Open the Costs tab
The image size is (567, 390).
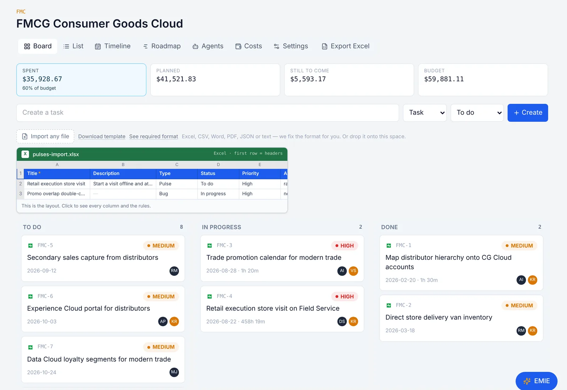[248, 46]
